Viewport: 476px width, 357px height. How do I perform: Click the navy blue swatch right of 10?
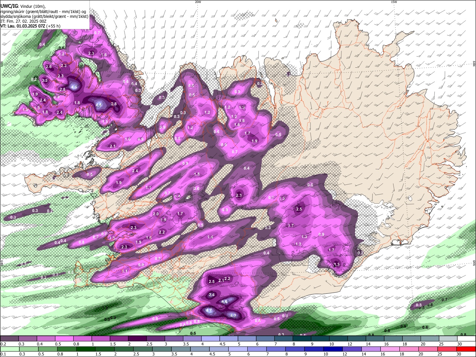333,349
